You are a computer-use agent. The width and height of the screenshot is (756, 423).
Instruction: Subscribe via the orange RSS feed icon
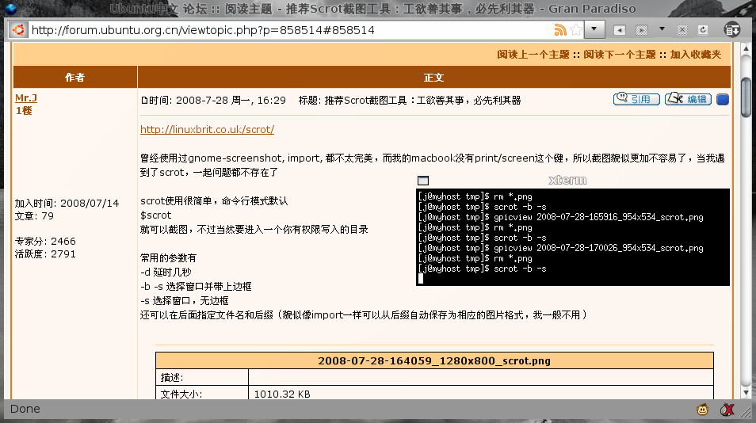click(559, 30)
